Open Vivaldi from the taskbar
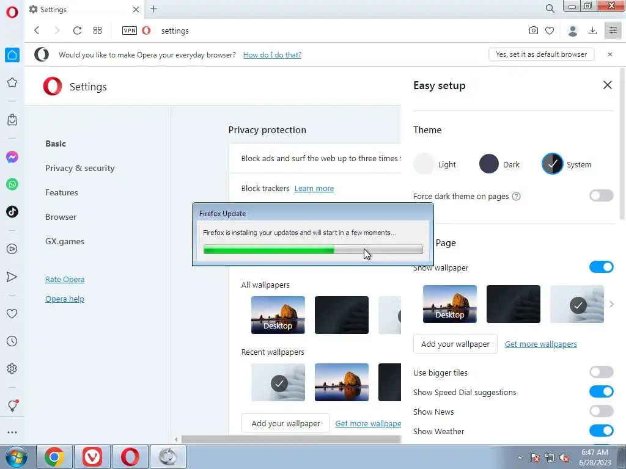Screen dimensions: 626x469 [x=92, y=457]
